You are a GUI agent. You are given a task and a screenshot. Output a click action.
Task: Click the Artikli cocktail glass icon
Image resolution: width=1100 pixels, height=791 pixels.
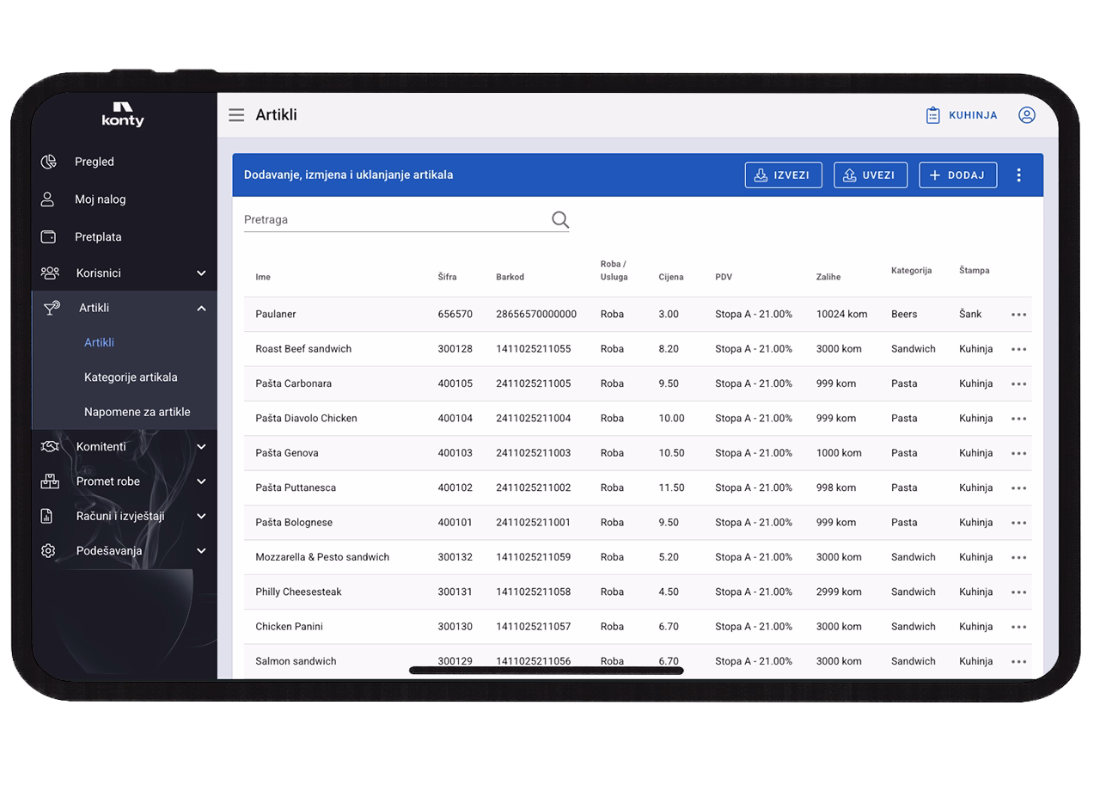click(52, 308)
